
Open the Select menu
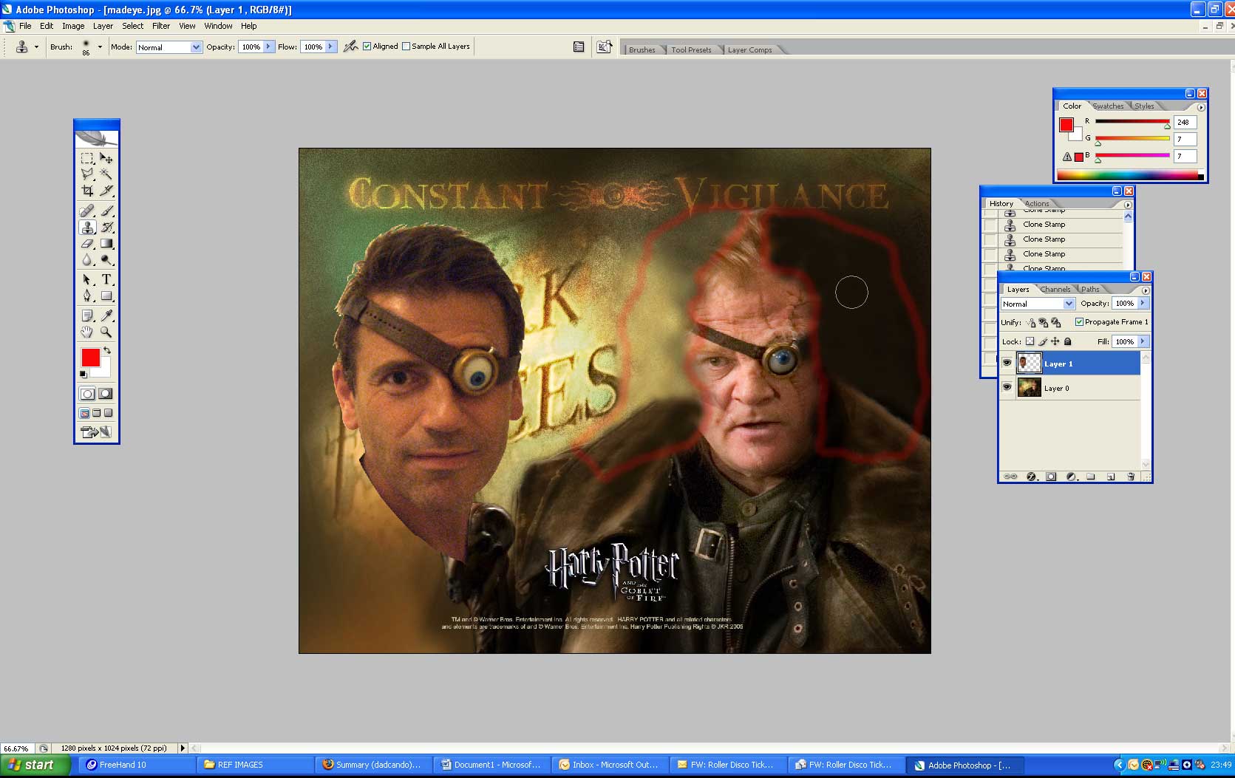[133, 26]
